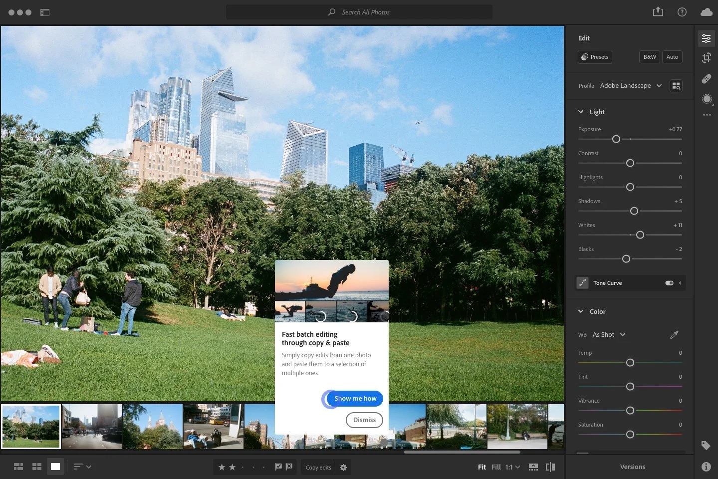
Task: Apply Auto adjustments
Action: (672, 57)
